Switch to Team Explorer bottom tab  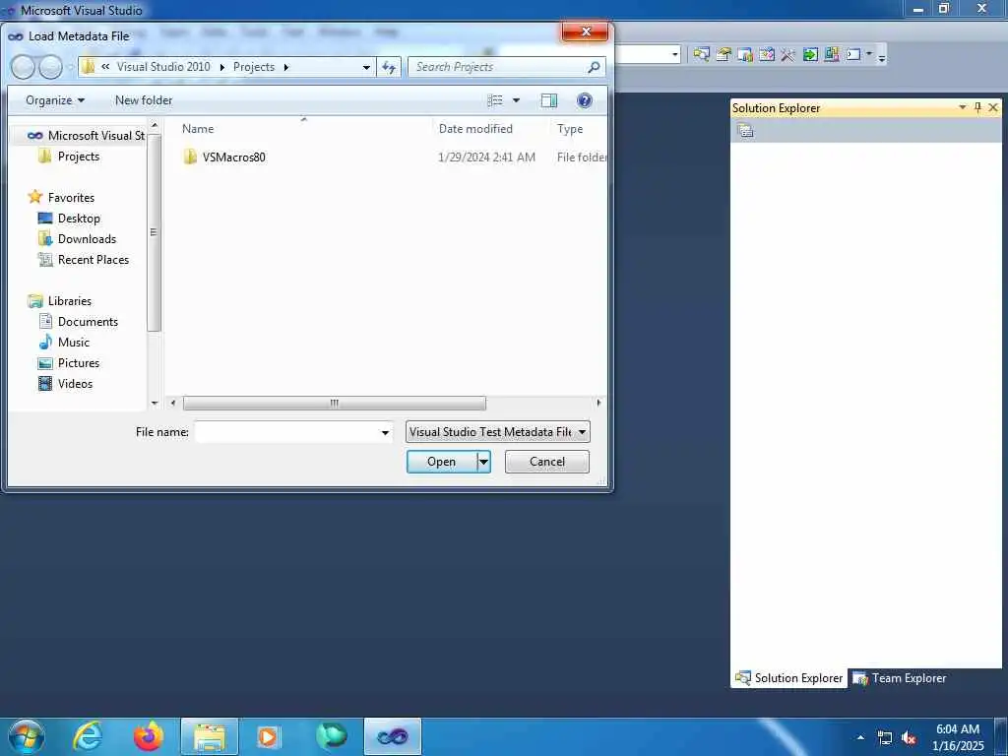click(x=900, y=678)
